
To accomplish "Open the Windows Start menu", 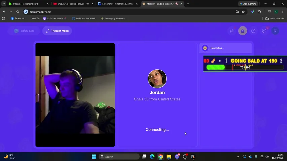I will click(x=94, y=157).
